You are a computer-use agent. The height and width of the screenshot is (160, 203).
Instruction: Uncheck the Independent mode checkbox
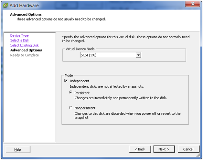66,81
